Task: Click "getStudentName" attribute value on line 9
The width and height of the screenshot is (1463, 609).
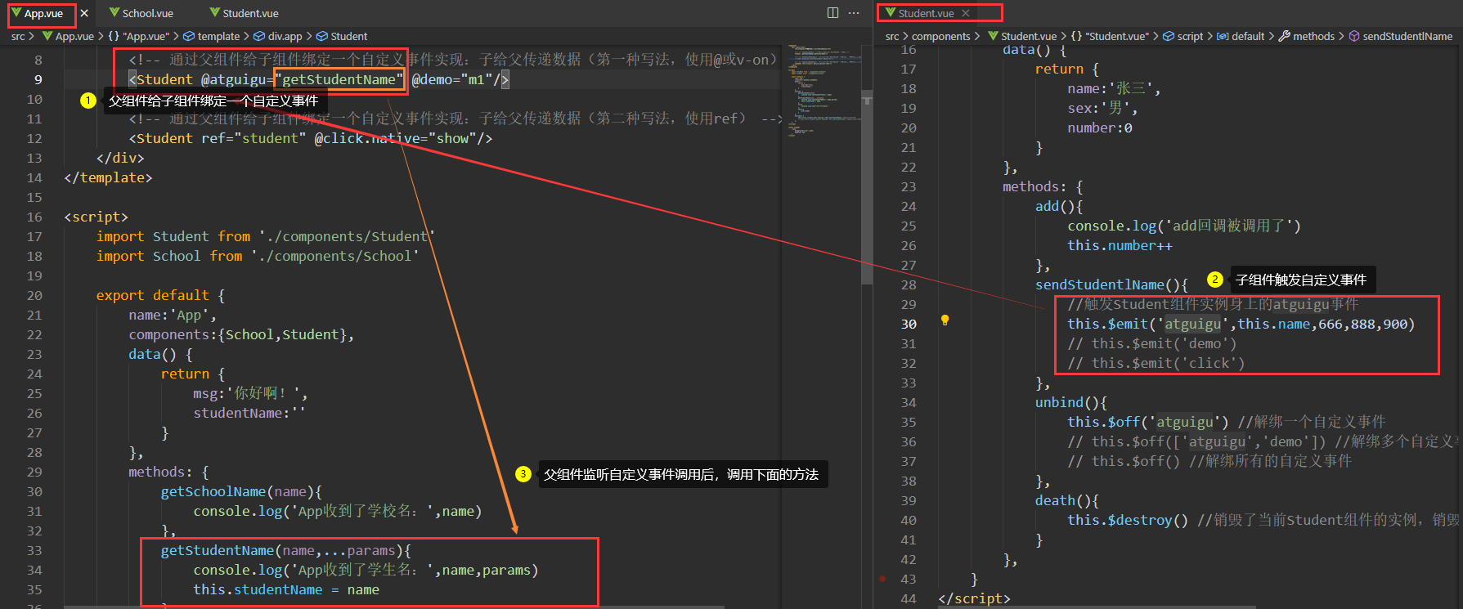Action: [339, 79]
